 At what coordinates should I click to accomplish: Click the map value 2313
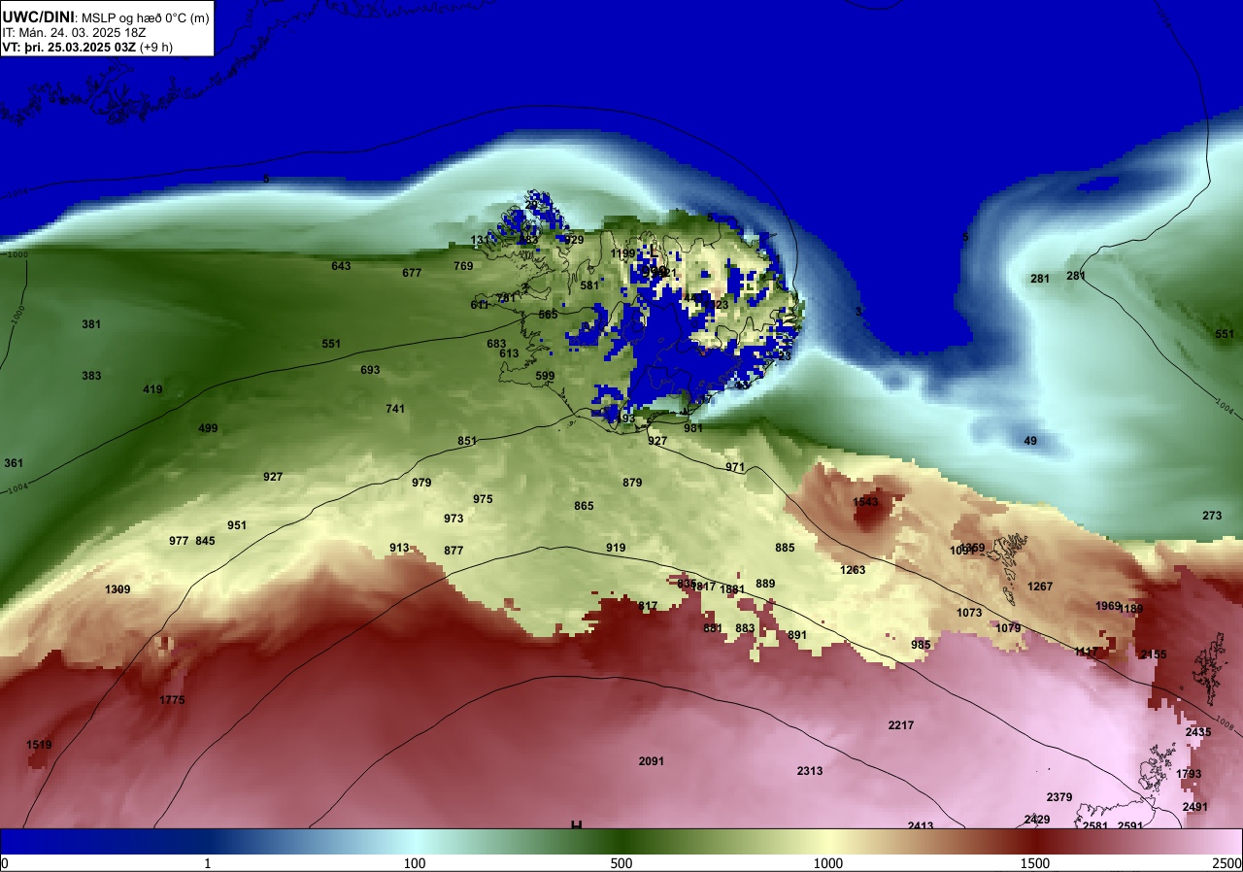coord(810,771)
